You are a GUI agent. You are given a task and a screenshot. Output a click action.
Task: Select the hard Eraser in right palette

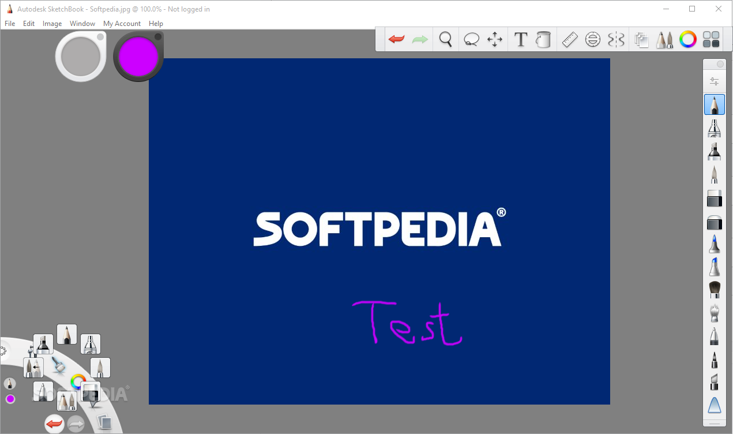click(715, 199)
